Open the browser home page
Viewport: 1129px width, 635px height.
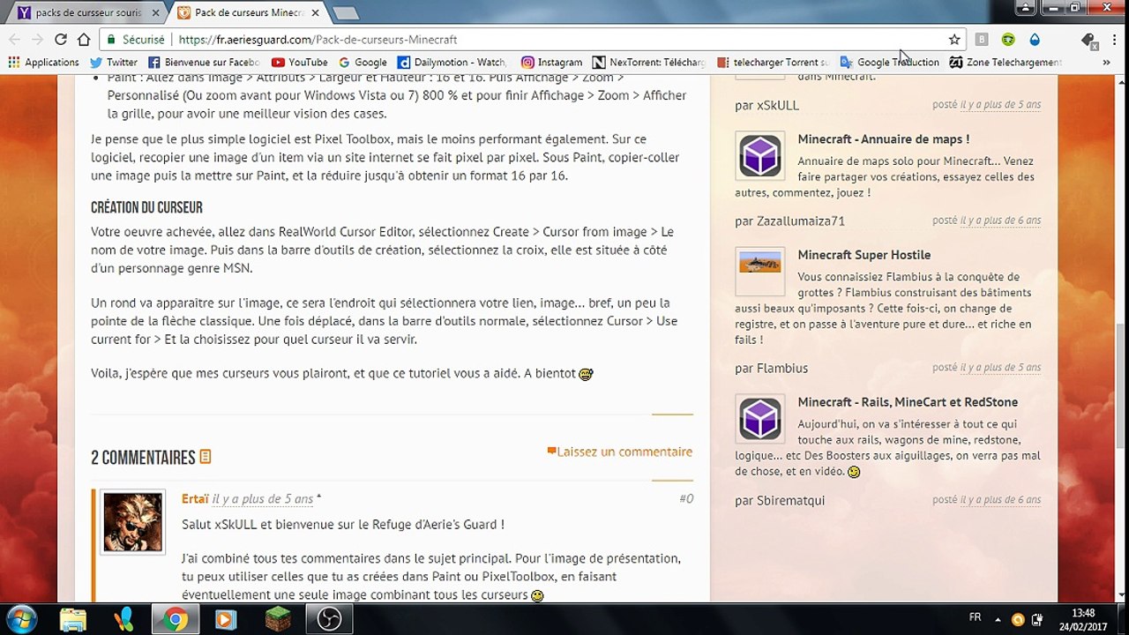click(84, 40)
